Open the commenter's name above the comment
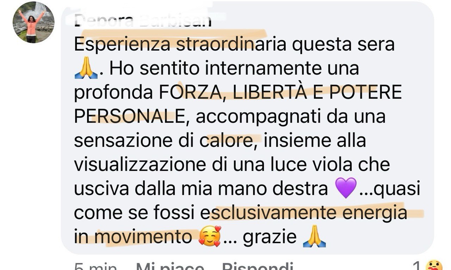This screenshot has height=270, width=451. 143,21
